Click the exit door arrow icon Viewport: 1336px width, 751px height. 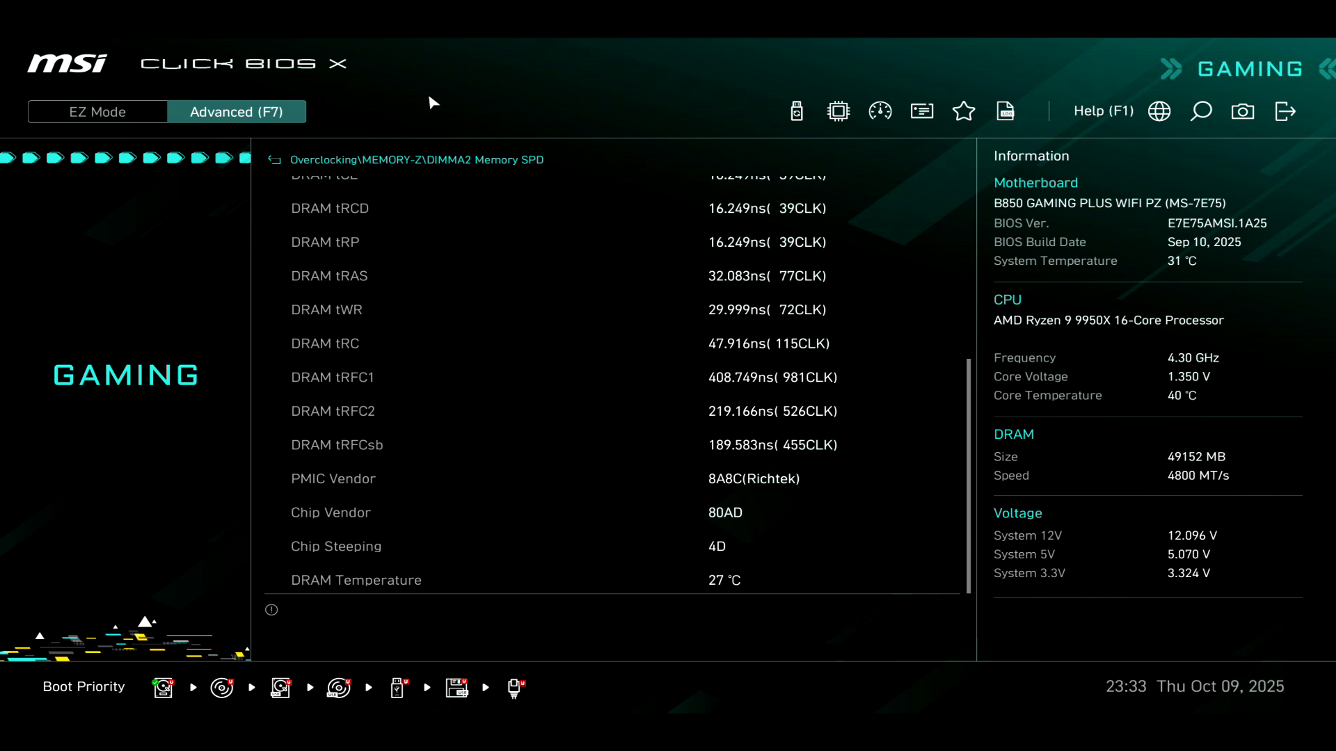[1285, 111]
